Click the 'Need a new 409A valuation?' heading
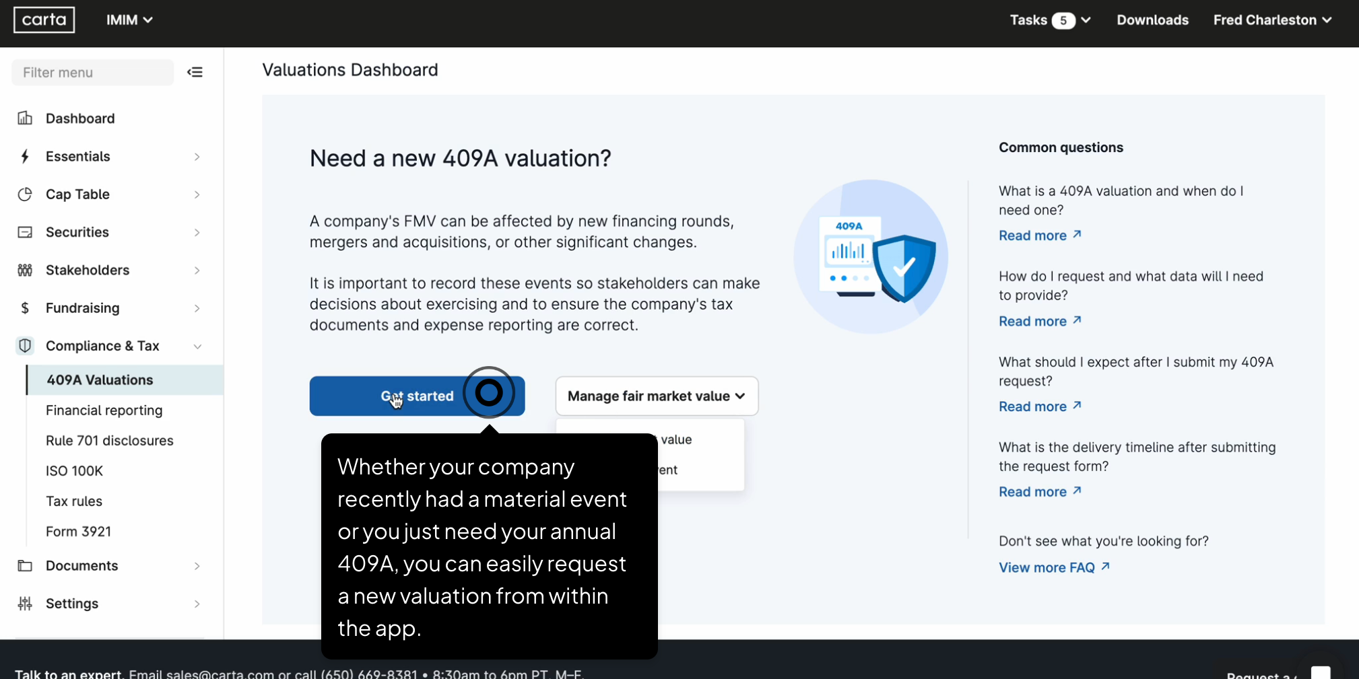 point(461,158)
